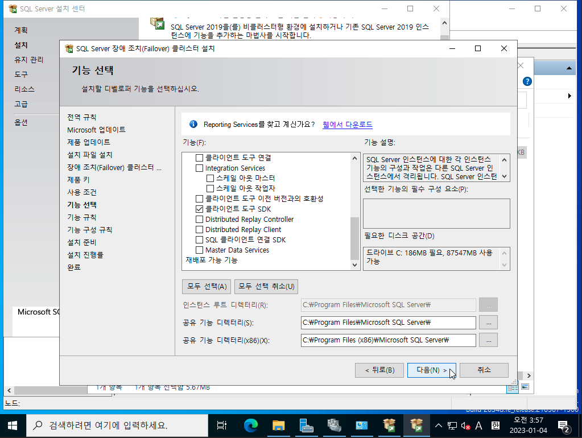The height and width of the screenshot is (438, 582).
Task: Open 웹에서 다운로드 link
Action: tap(348, 125)
